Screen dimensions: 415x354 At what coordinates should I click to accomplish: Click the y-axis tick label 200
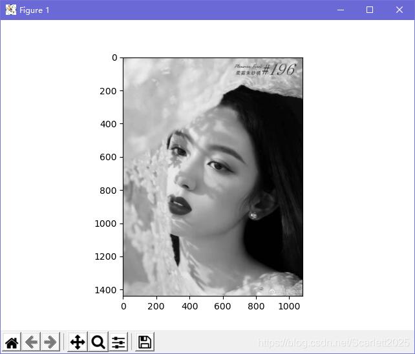[x=108, y=91]
